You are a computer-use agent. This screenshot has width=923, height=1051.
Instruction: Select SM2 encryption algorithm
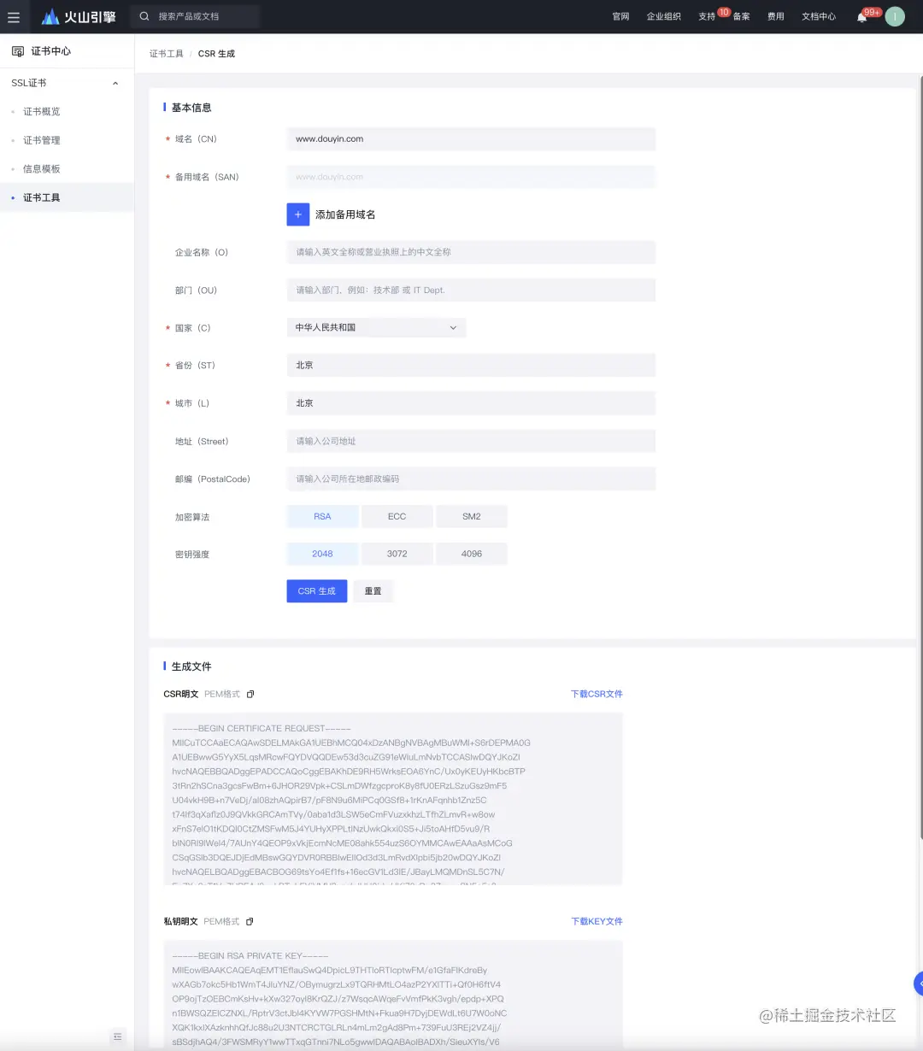pyautogui.click(x=472, y=516)
